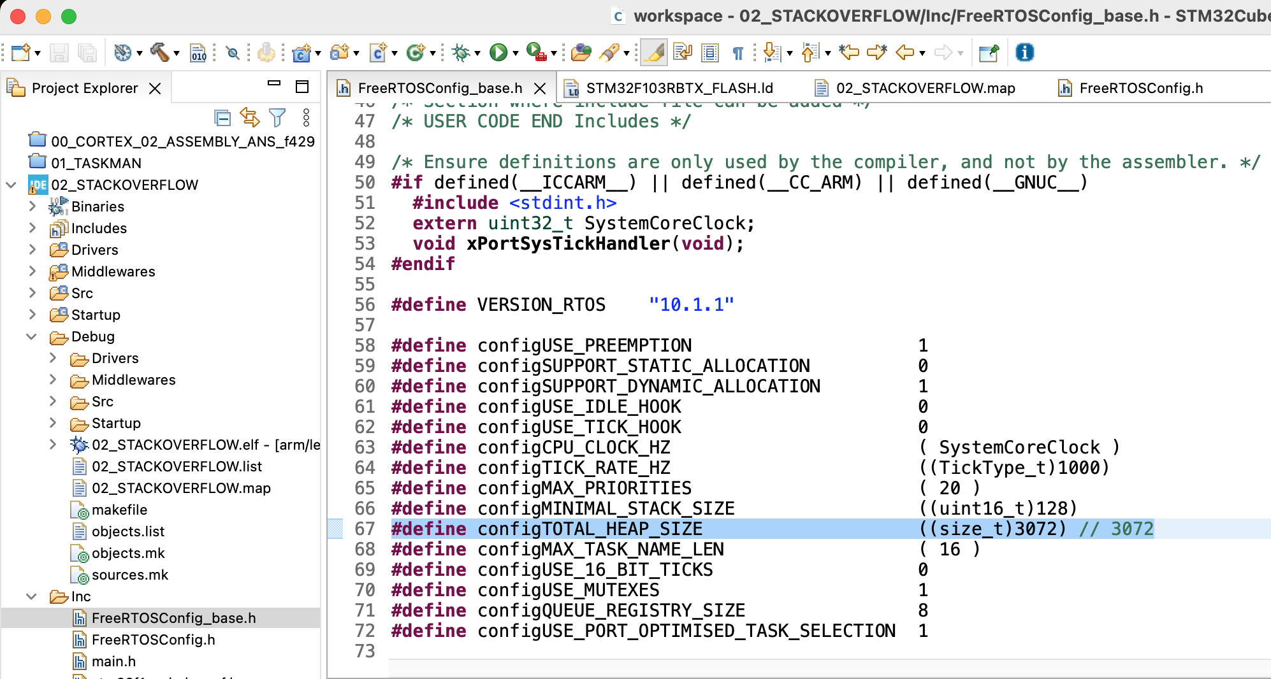
Task: Click the External Tools run icon
Action: [x=536, y=52]
